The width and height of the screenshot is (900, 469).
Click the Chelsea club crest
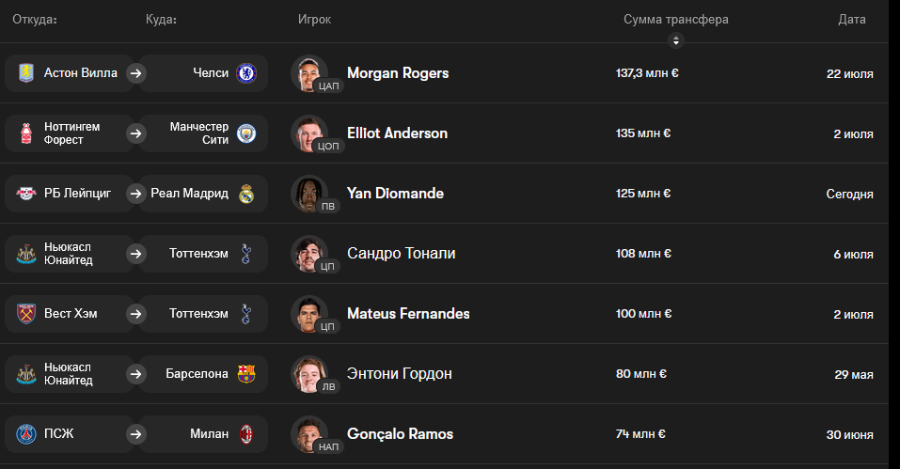point(246,73)
